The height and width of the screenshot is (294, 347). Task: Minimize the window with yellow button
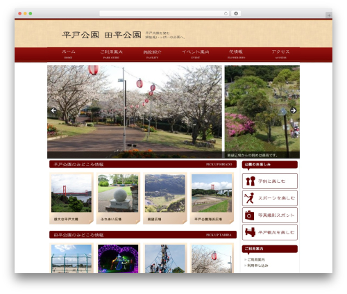point(25,13)
